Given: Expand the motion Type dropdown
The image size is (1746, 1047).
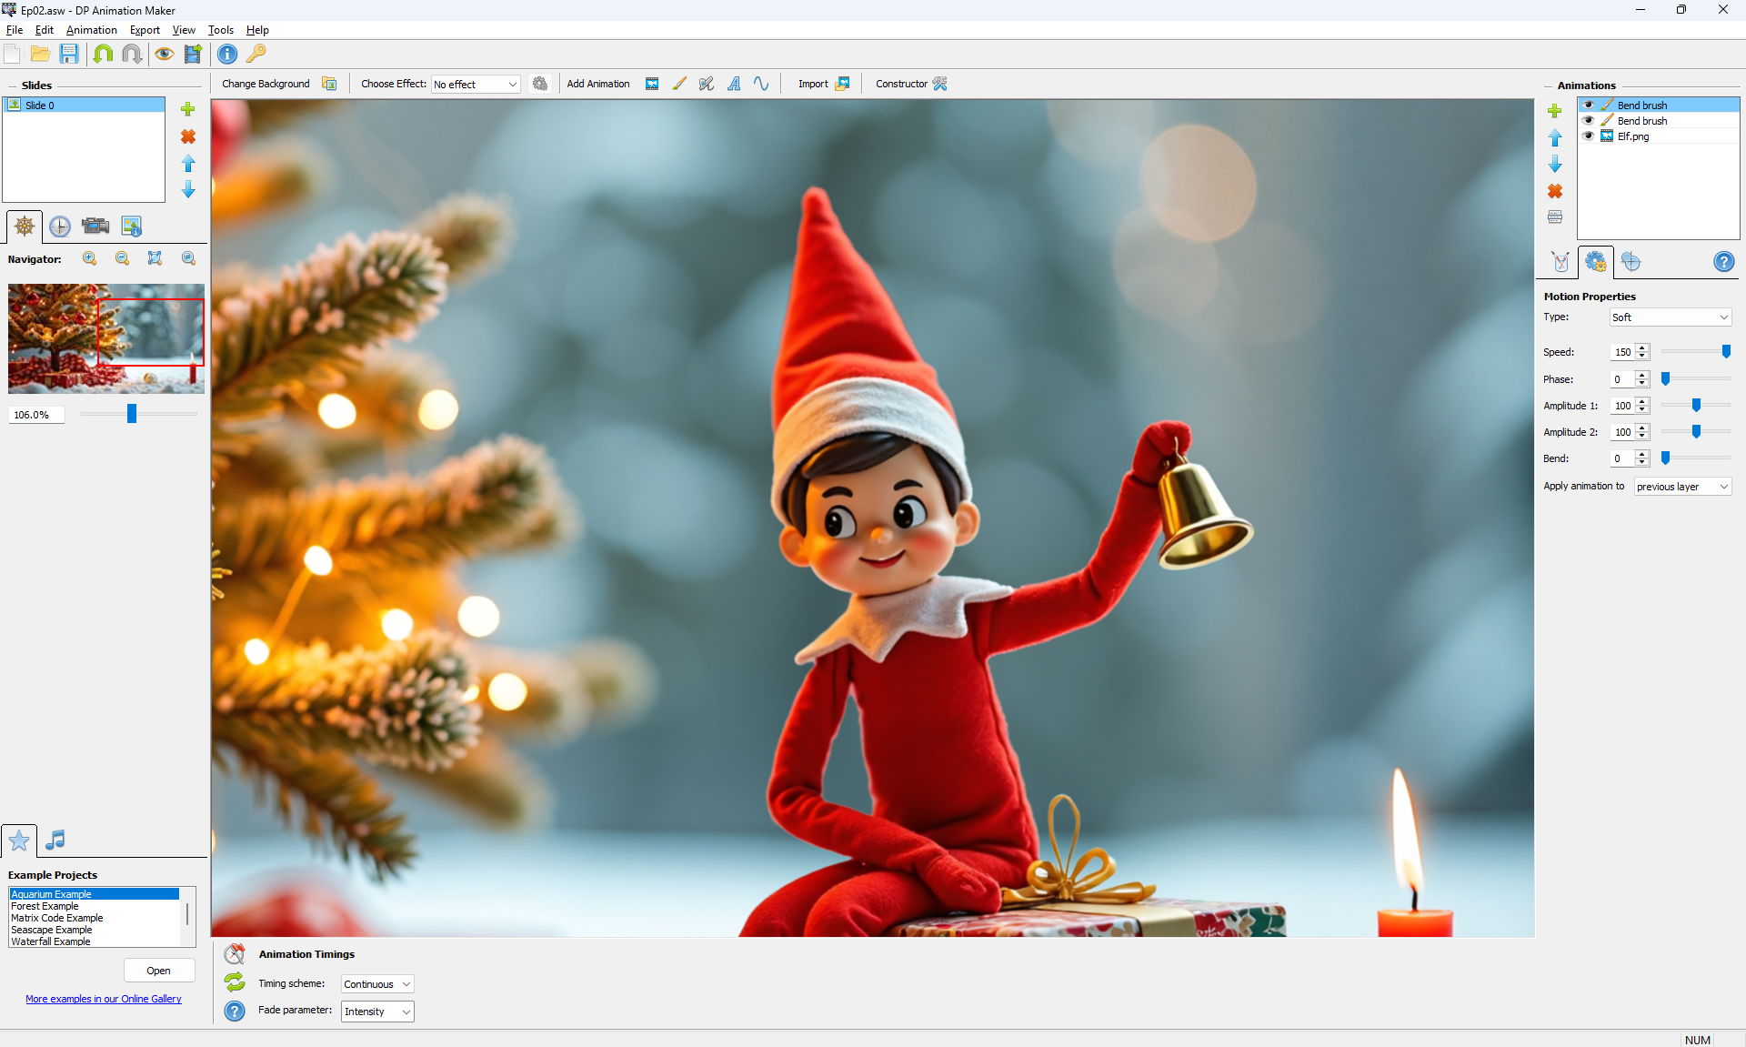Looking at the screenshot, I should (1670, 317).
